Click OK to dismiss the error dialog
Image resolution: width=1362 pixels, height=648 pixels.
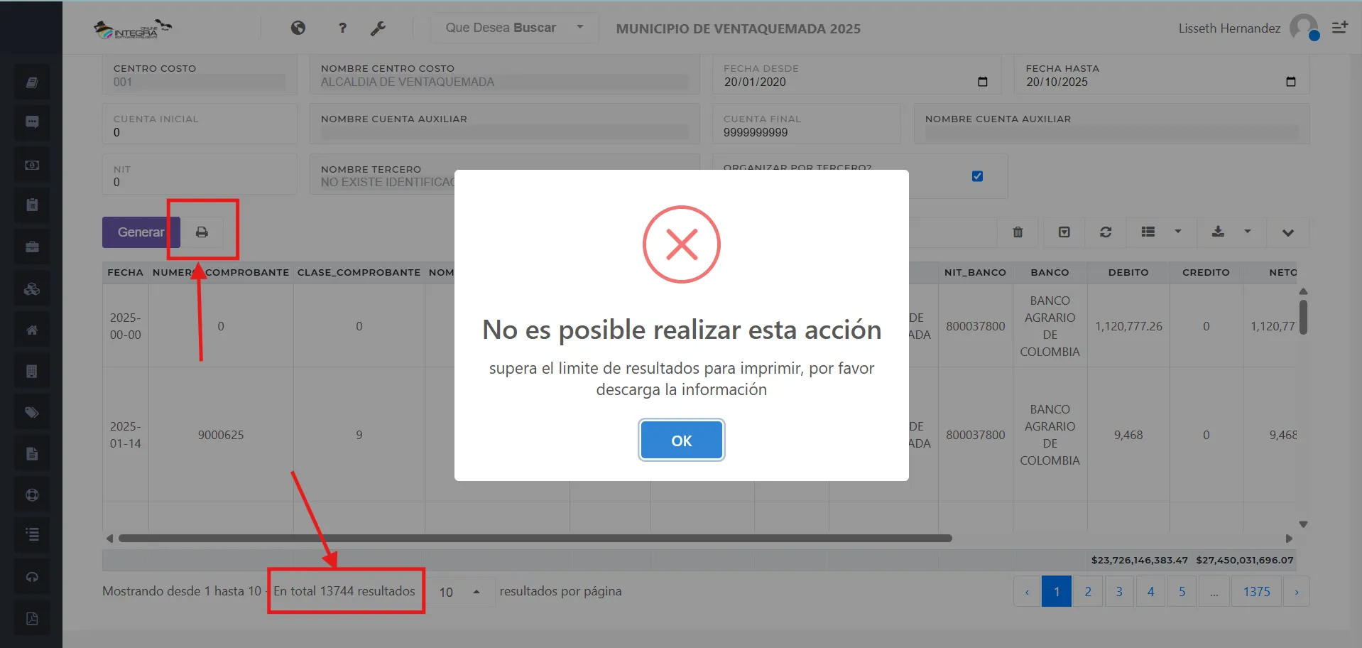[x=680, y=440]
